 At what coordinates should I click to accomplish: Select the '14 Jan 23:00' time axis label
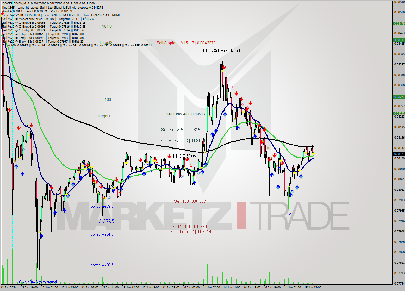[x=292, y=288]
